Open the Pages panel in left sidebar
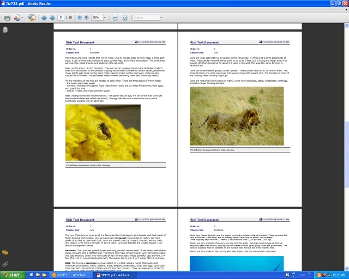This screenshot has height=279, width=349. 5,29
